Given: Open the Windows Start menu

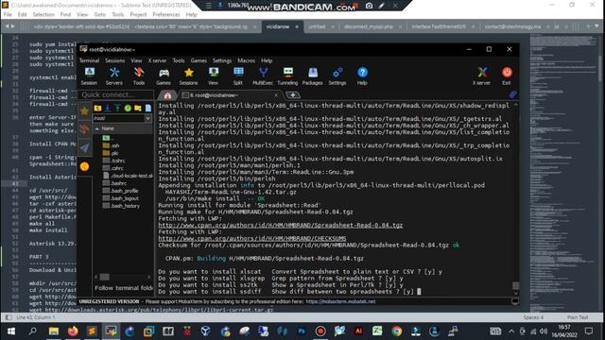Looking at the screenshot, I should (11, 331).
